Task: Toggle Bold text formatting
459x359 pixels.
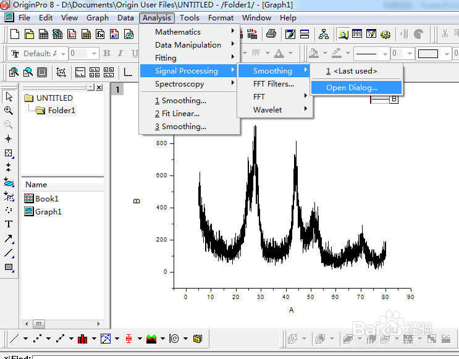Action: pos(106,53)
